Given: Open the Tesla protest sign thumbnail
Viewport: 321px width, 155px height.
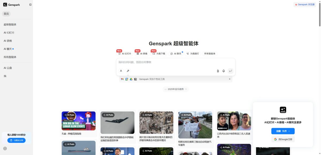Looking at the screenshot, I should pyautogui.click(x=195, y=125).
